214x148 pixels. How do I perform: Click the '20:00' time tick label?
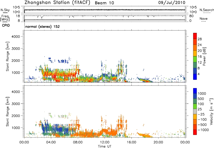[x=158, y=142]
